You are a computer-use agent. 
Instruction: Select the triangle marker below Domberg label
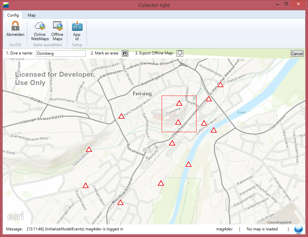[178, 122]
